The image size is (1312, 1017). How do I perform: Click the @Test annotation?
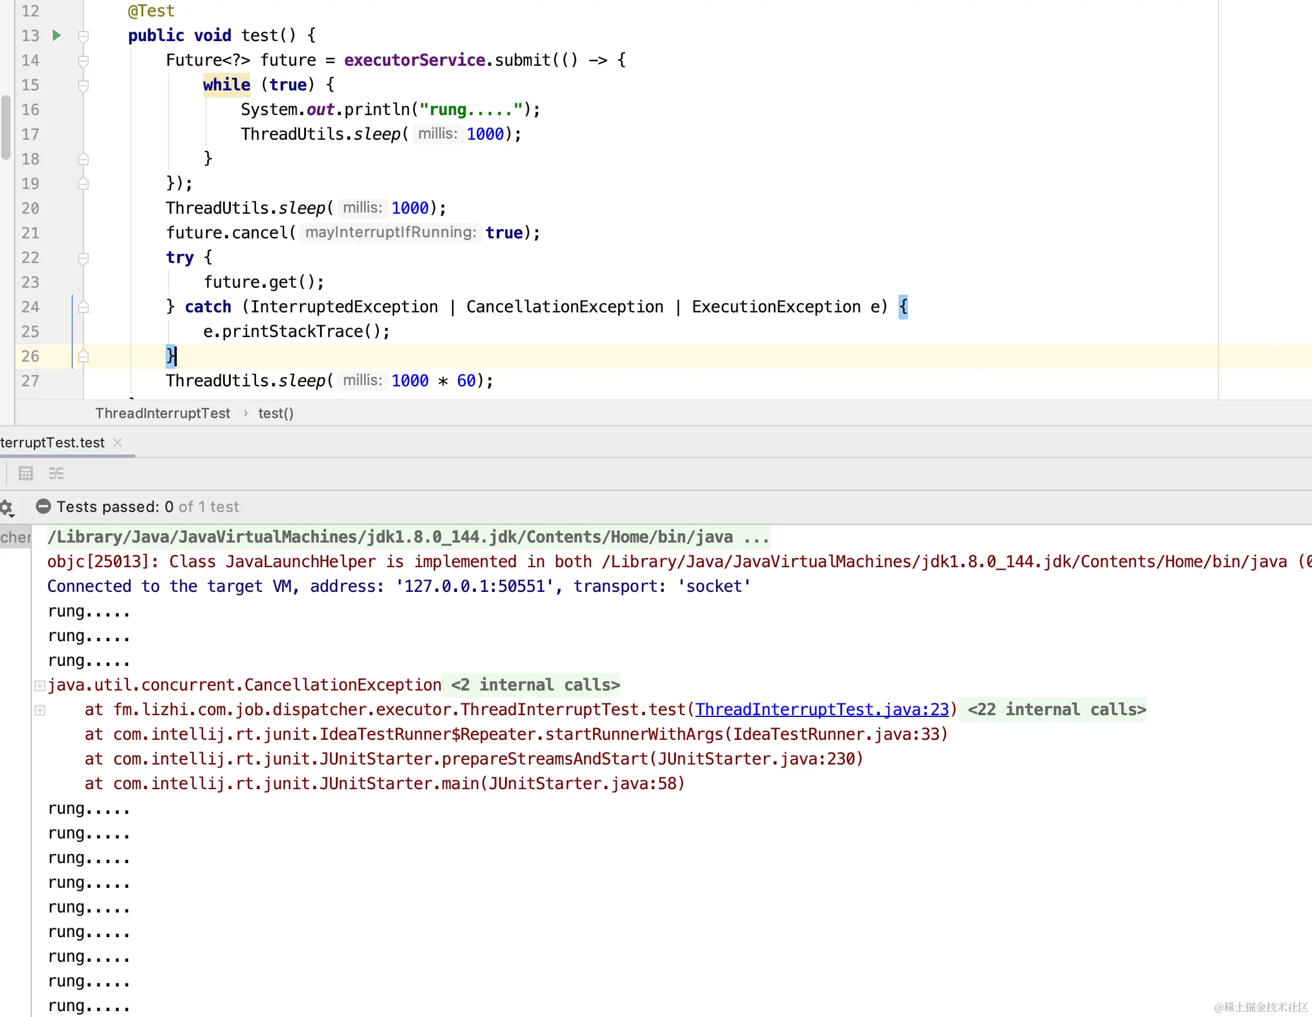pos(151,11)
